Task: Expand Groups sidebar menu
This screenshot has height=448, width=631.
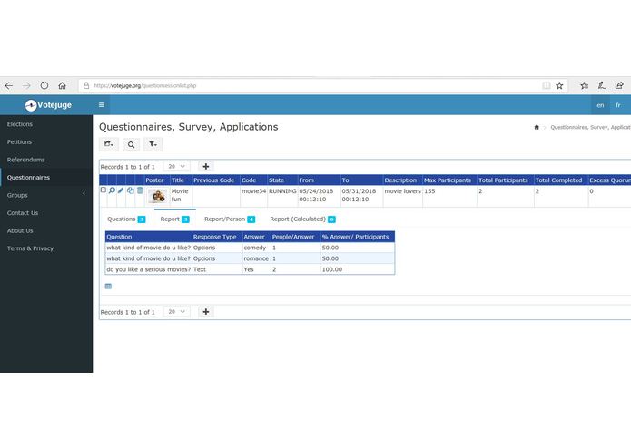Action: click(46, 195)
